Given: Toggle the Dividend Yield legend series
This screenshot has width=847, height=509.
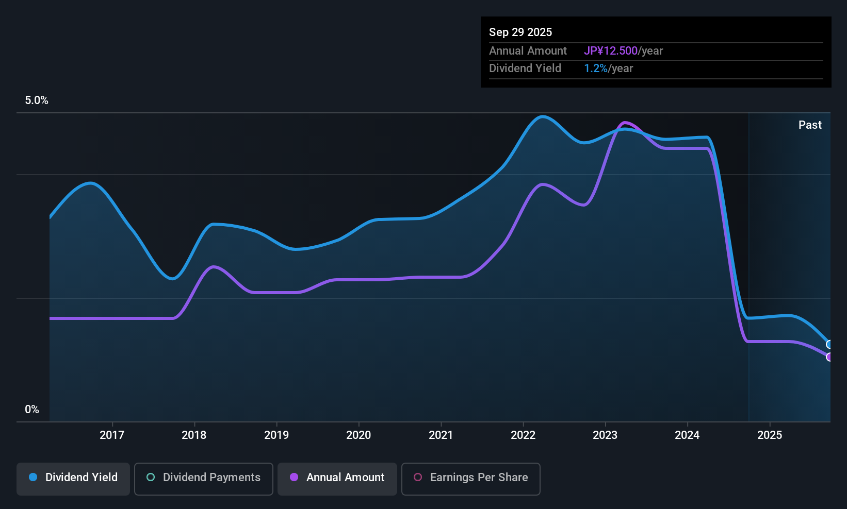Looking at the screenshot, I should tap(73, 479).
